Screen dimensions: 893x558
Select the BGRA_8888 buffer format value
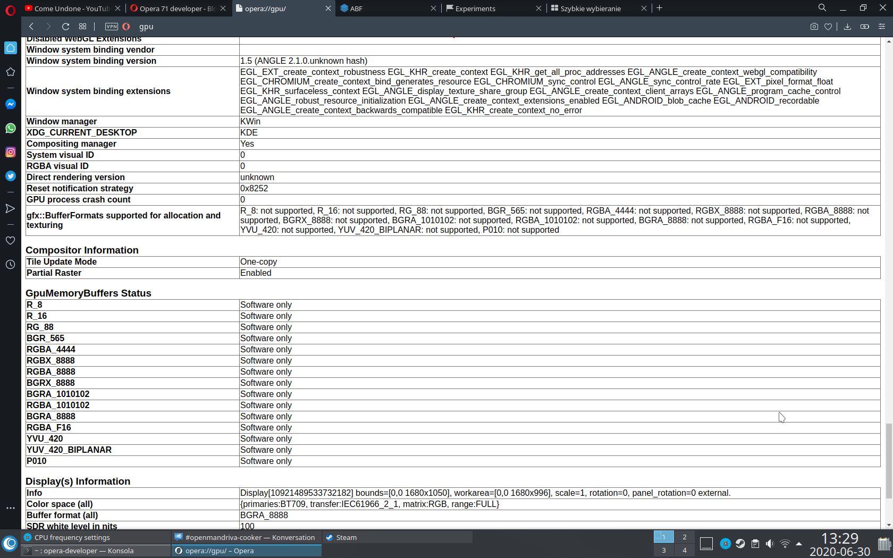264,515
